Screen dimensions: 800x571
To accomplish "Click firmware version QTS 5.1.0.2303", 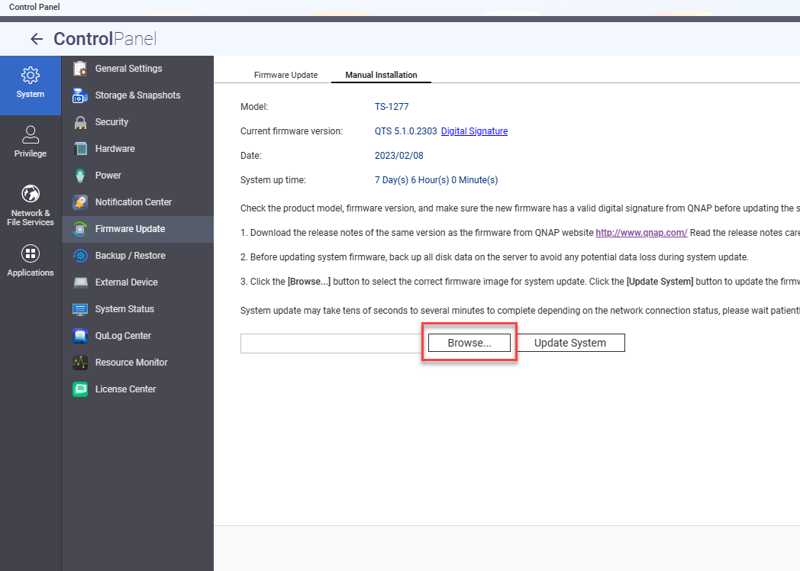I will click(x=405, y=131).
